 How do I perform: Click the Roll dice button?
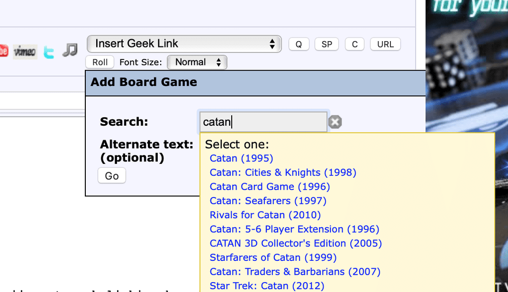pyautogui.click(x=100, y=62)
